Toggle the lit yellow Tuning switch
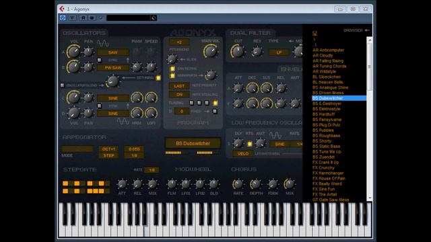 pos(215,103)
